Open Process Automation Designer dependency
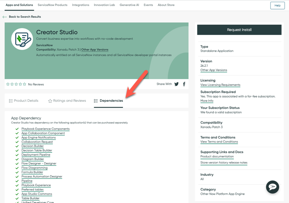289x203 pixels. click(x=42, y=177)
